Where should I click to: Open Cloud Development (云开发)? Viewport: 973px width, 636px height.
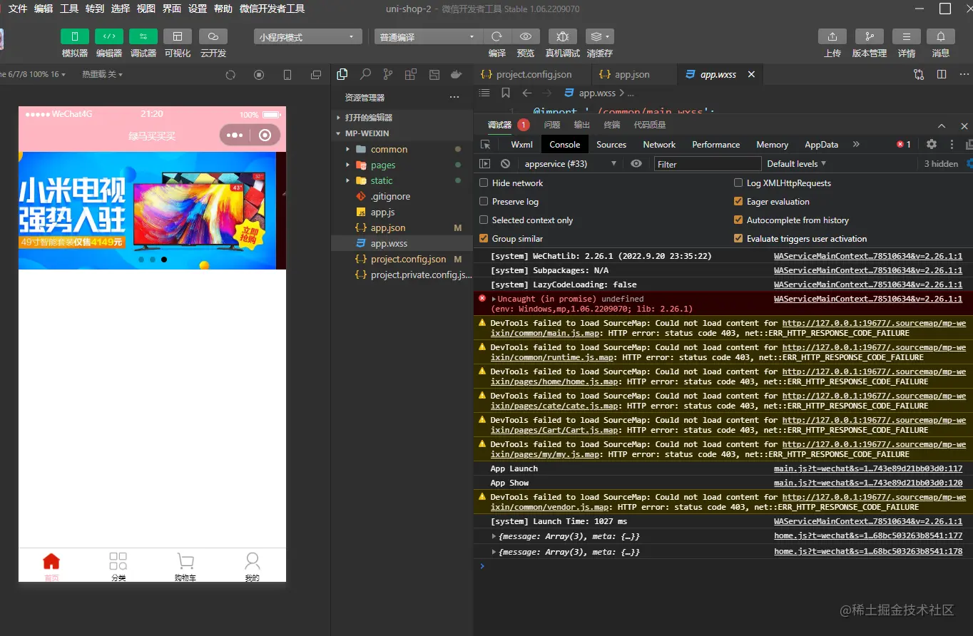pos(213,36)
